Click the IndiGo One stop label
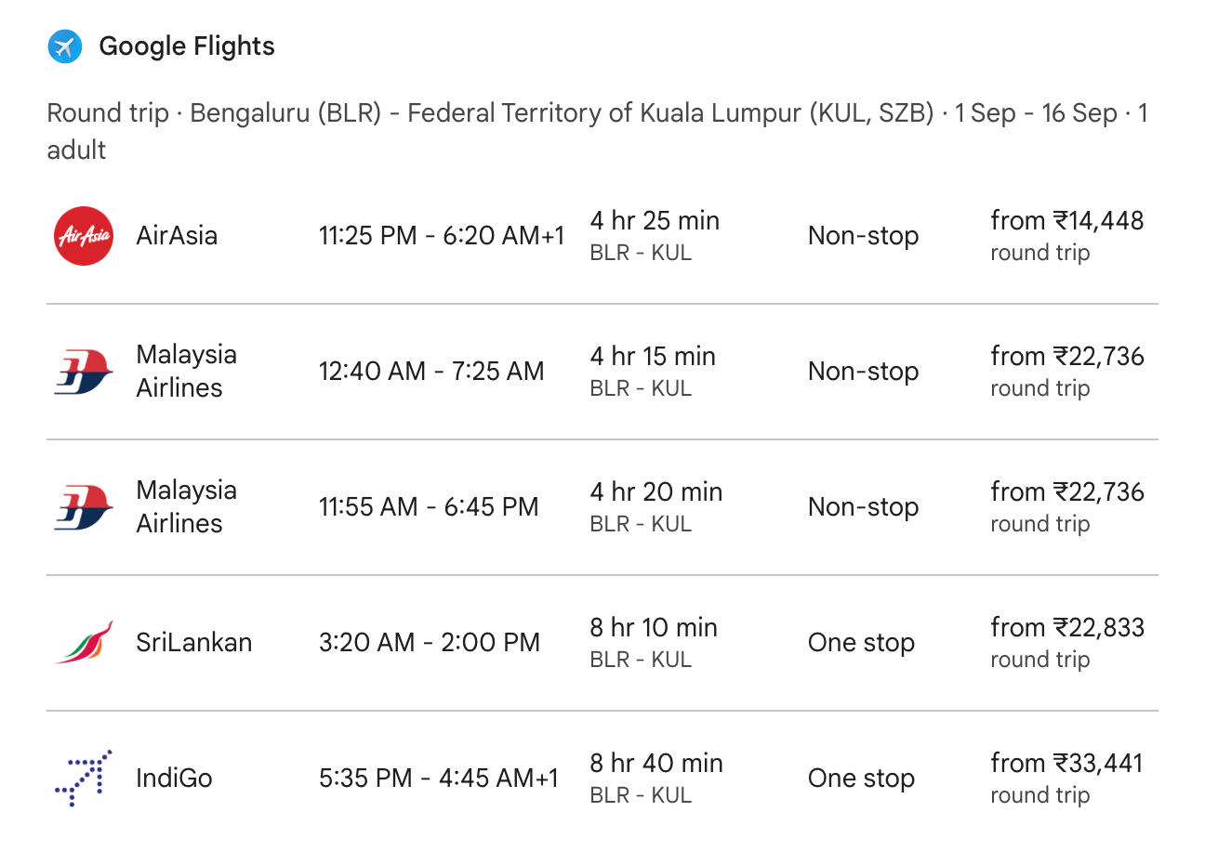This screenshot has height=864, width=1205. coord(861,779)
